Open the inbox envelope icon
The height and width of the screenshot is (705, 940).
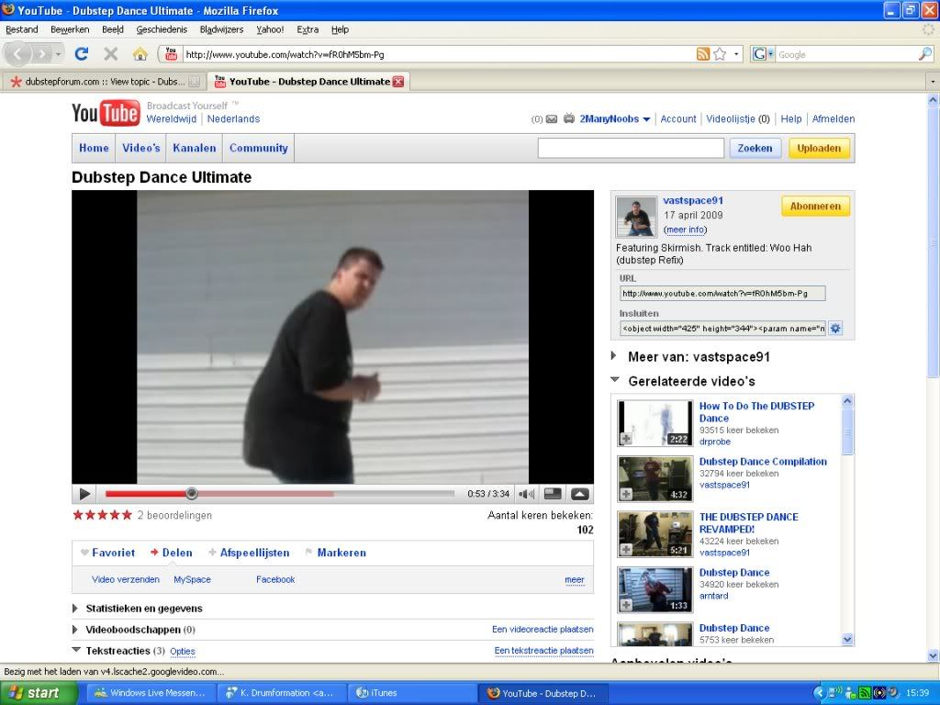[552, 119]
